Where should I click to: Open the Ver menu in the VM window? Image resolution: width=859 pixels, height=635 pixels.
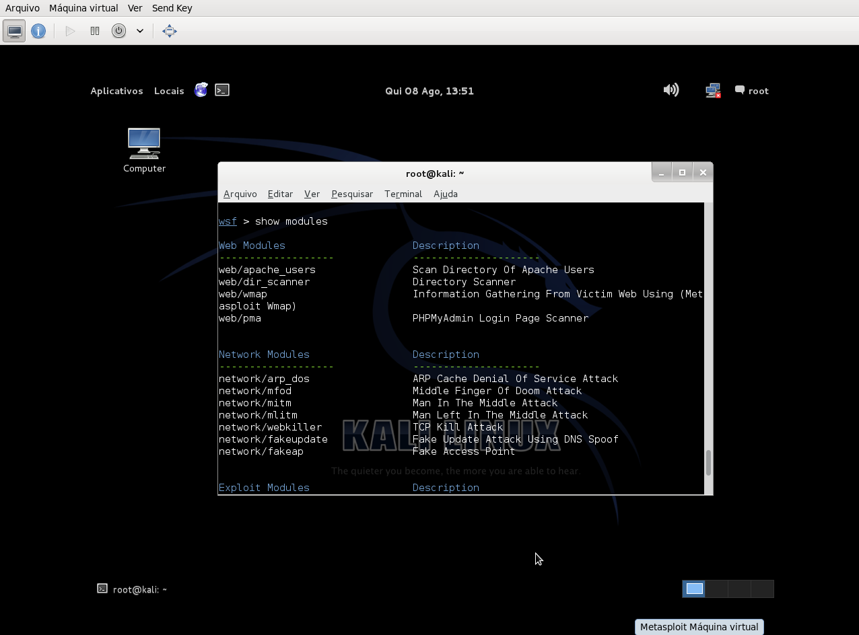135,8
